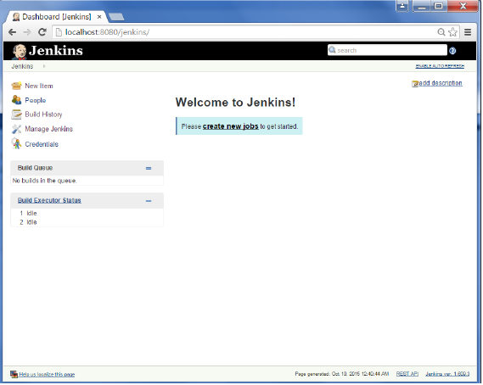Click the Jenkins breadcrumb link
Screen dimensions: 483x385
point(22,66)
